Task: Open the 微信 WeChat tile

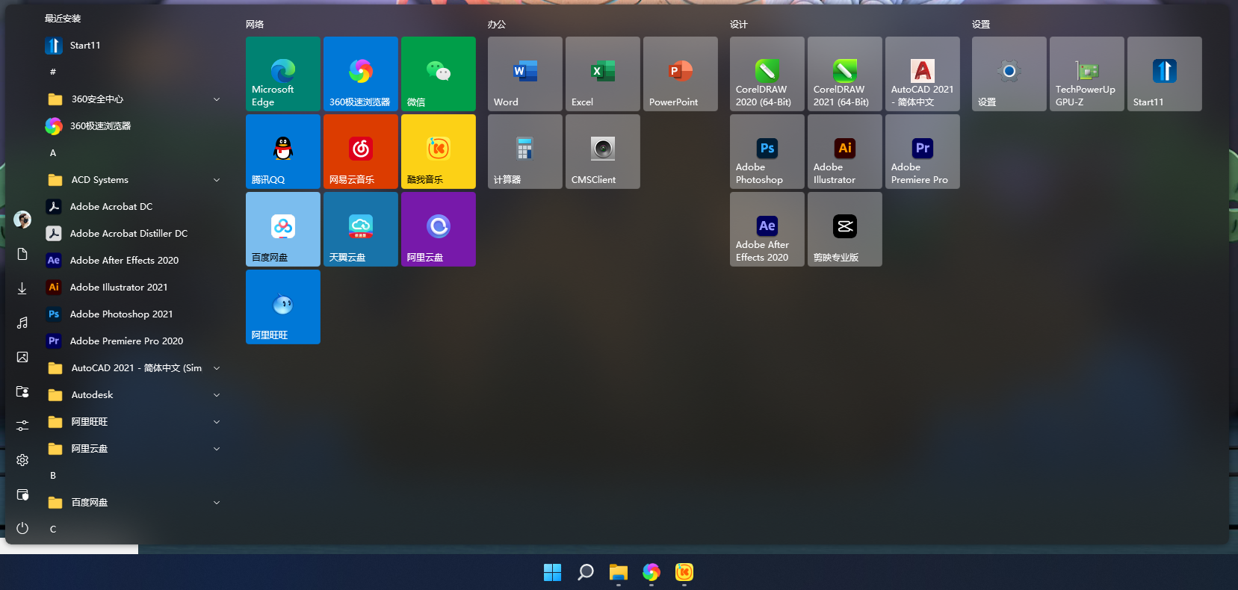Action: (439, 74)
